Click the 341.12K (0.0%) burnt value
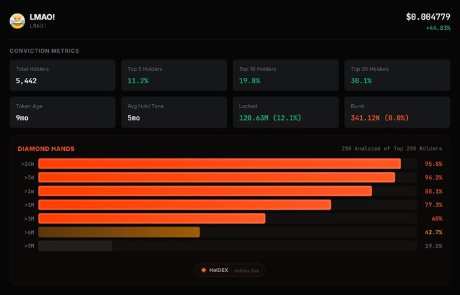Viewport: 460px width, 295px height. (x=379, y=118)
